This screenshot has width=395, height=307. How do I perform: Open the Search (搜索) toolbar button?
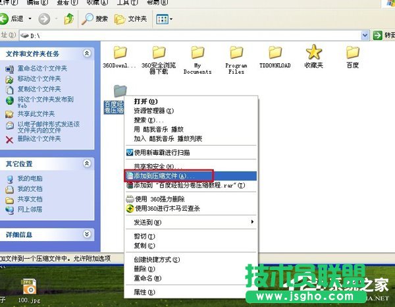(x=95, y=18)
